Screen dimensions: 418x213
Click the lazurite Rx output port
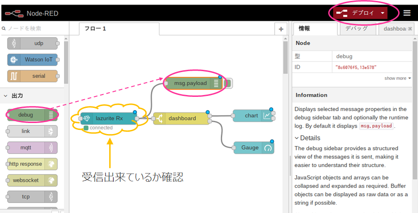point(137,118)
